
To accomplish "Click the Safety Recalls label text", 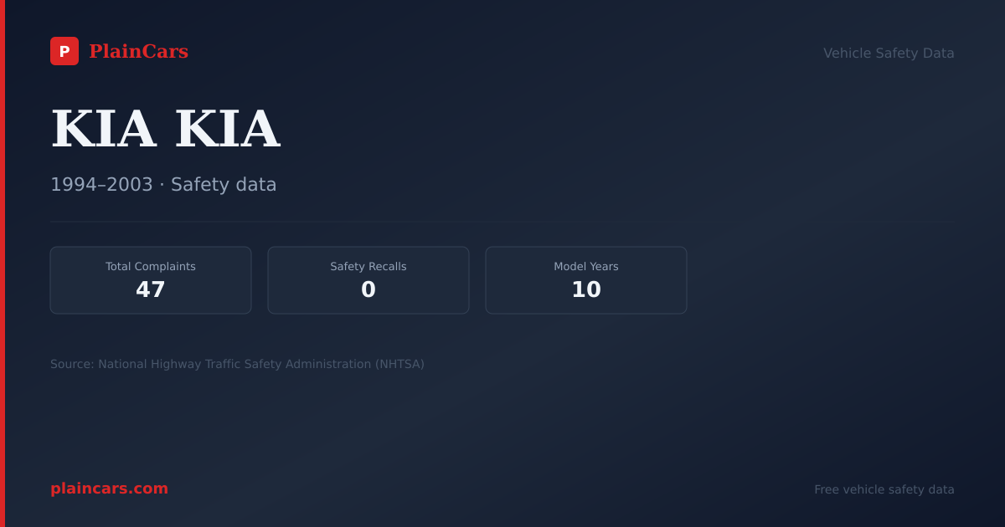I will point(368,266).
